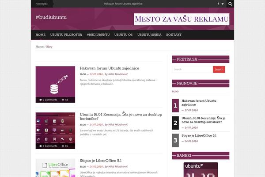Click comments bubble icon on Hakovan forum thumbnail
Screen dimensions: 265x177
pos(41,100)
